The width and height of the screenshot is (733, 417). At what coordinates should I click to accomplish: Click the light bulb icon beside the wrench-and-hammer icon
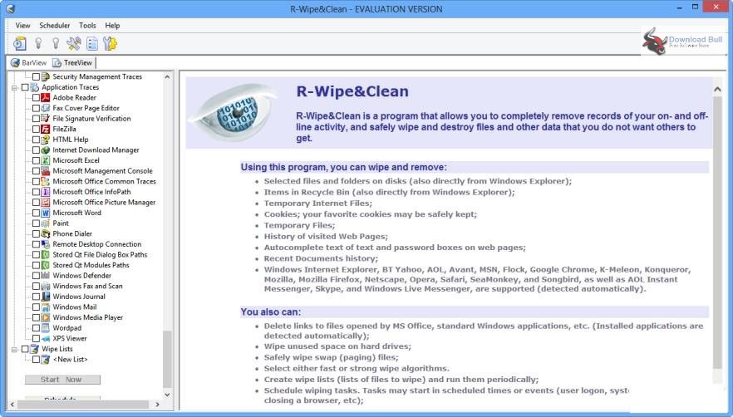(x=56, y=43)
